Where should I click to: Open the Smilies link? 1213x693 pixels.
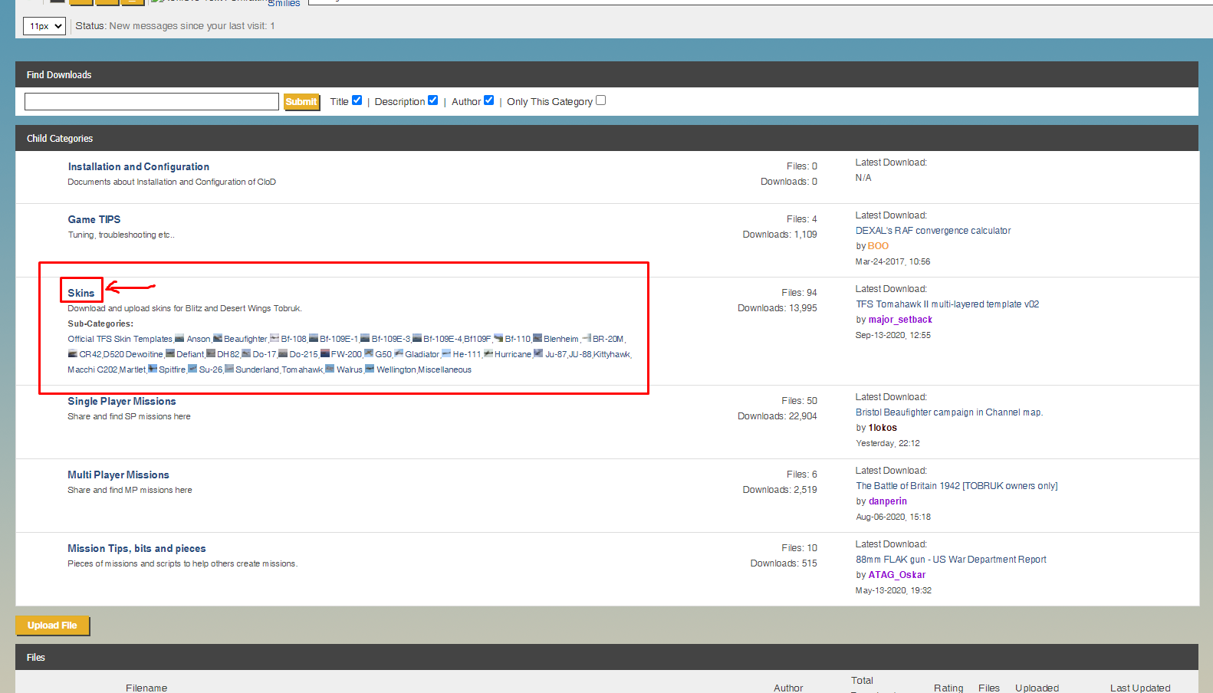[x=284, y=3]
